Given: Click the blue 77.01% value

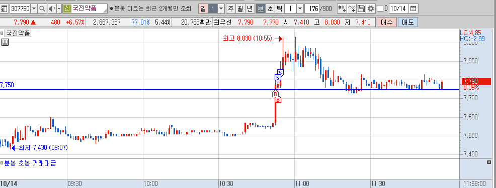Looking at the screenshot, I should [140, 22].
